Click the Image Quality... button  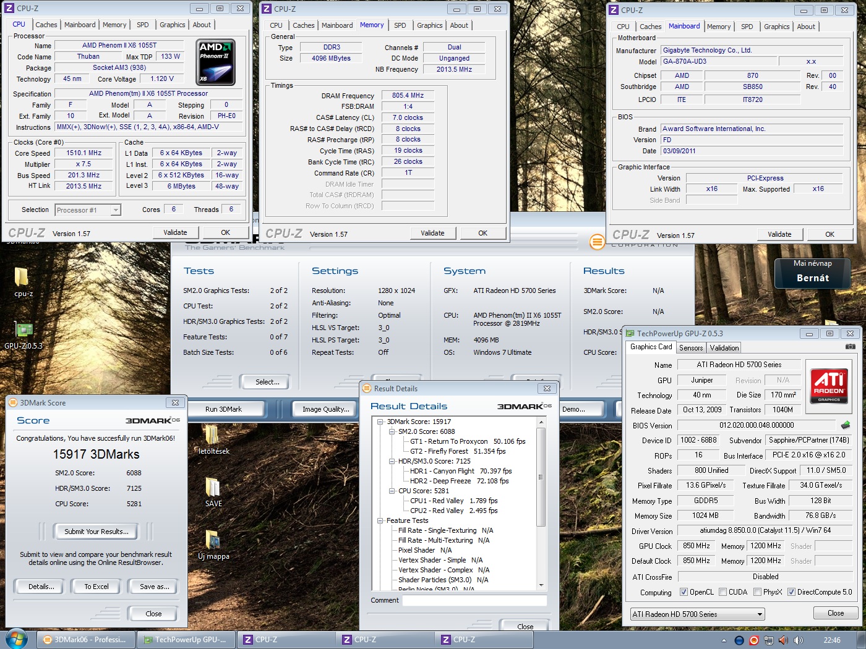pos(325,409)
